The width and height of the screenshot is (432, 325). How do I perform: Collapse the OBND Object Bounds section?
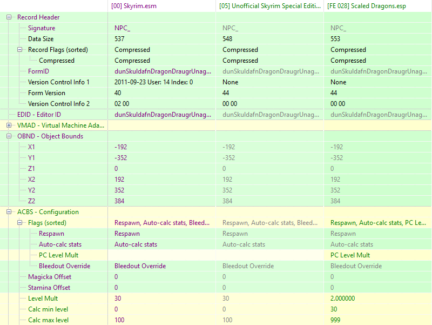tap(9, 136)
